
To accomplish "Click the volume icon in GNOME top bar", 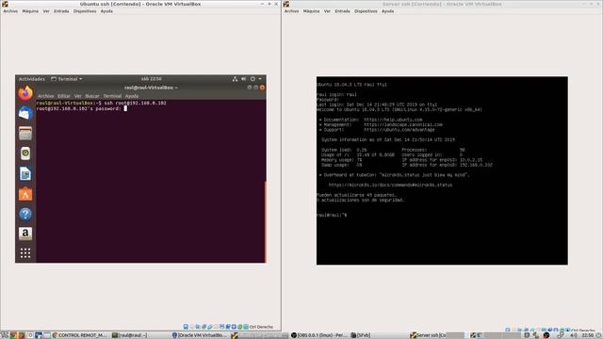I will point(244,79).
